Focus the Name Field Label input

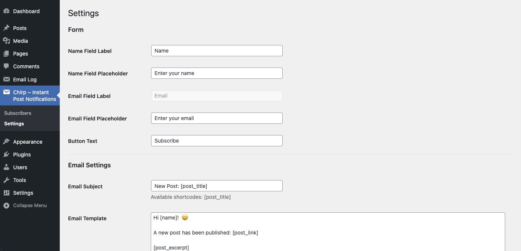[217, 51]
